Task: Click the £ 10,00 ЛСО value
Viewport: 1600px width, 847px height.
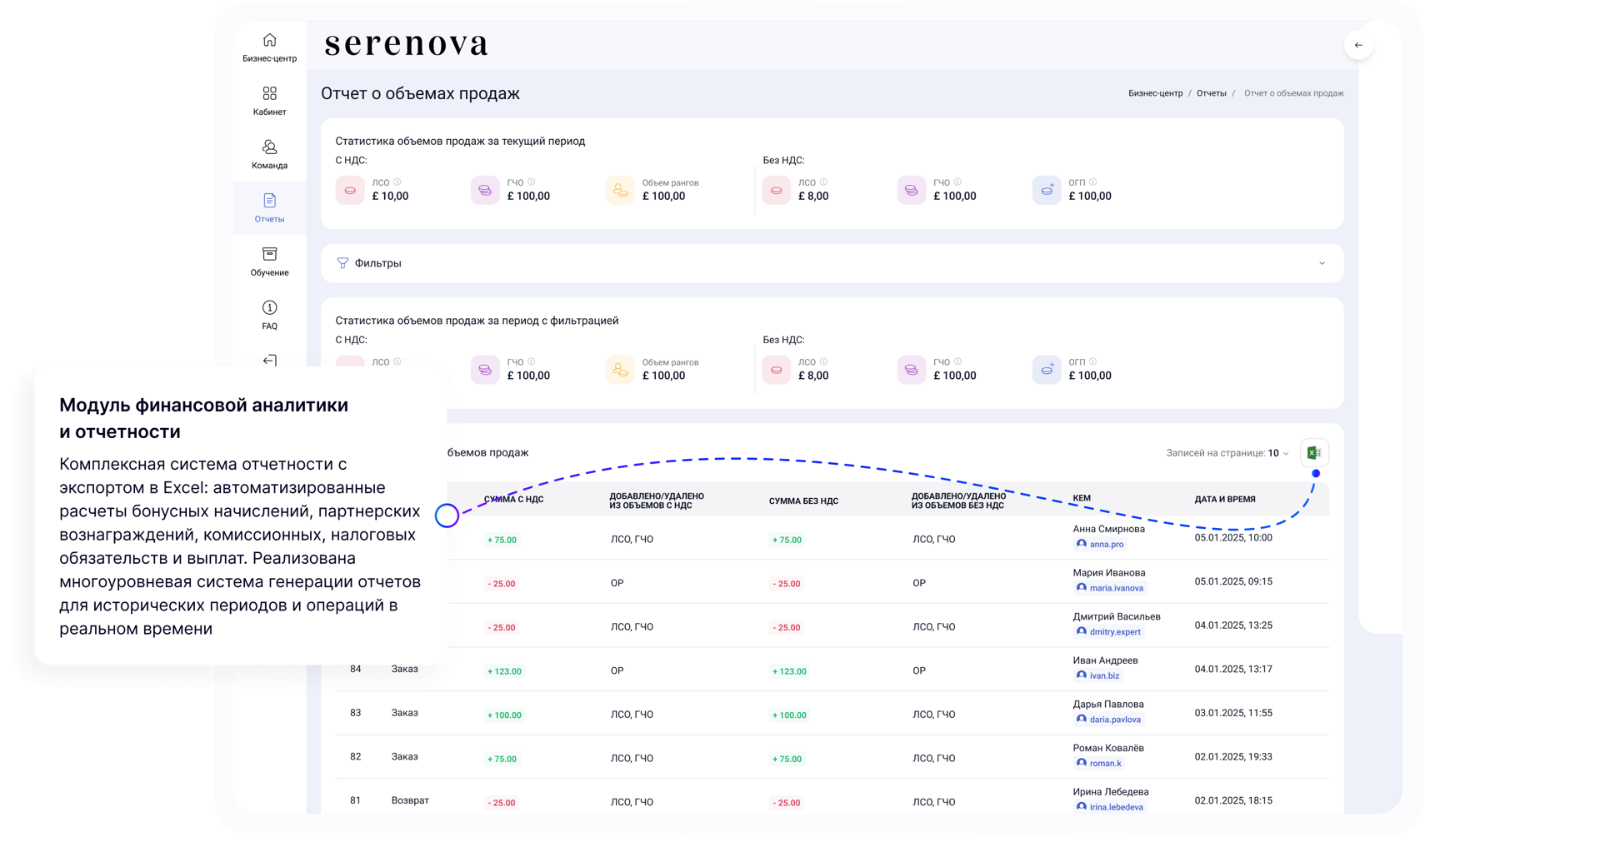Action: (390, 197)
